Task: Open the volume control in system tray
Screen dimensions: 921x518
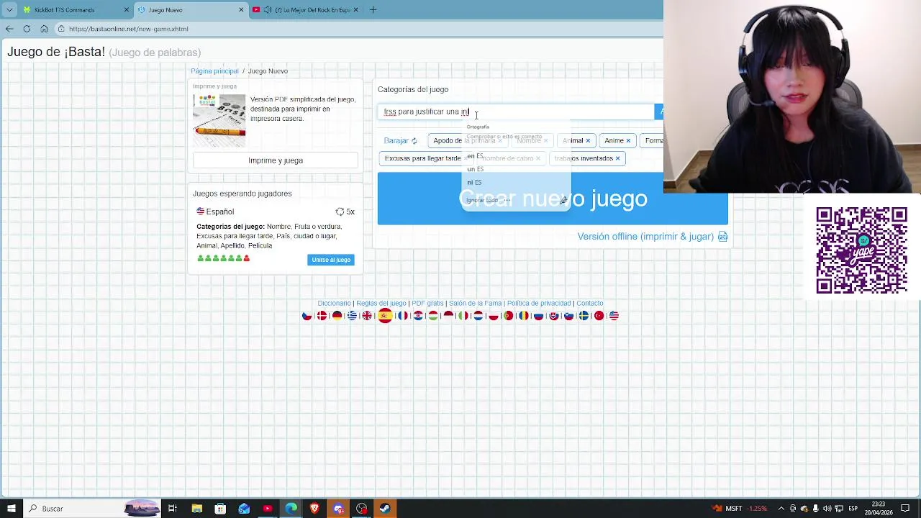Action: [827, 509]
